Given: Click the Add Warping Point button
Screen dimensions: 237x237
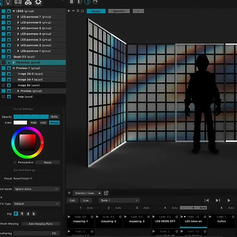Looking at the screenshot, I should pos(40,224).
